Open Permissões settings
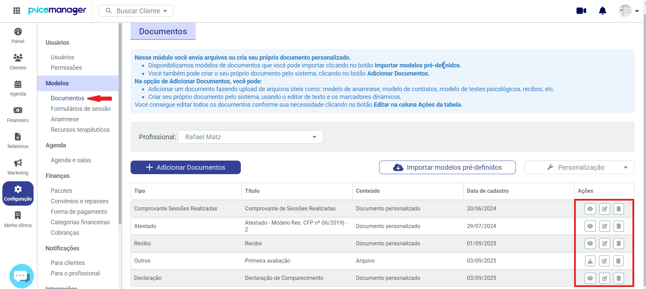 (66, 68)
